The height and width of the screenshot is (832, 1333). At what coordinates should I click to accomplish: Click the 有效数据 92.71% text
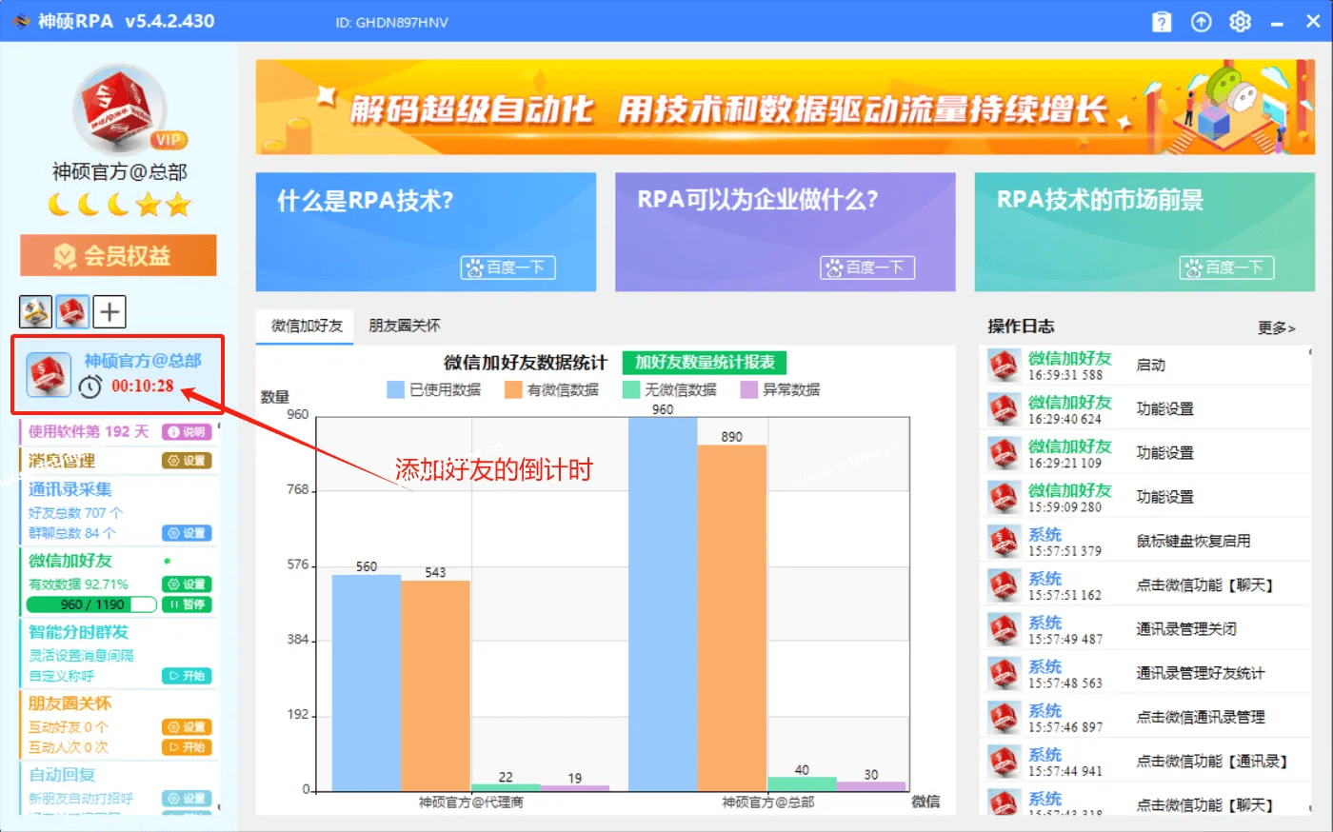[x=78, y=584]
